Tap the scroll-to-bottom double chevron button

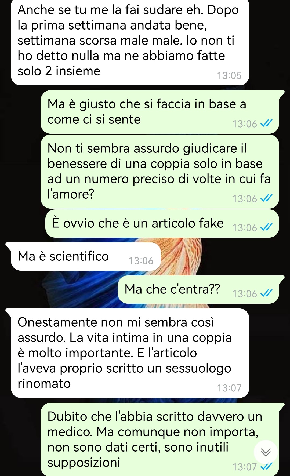266,452
